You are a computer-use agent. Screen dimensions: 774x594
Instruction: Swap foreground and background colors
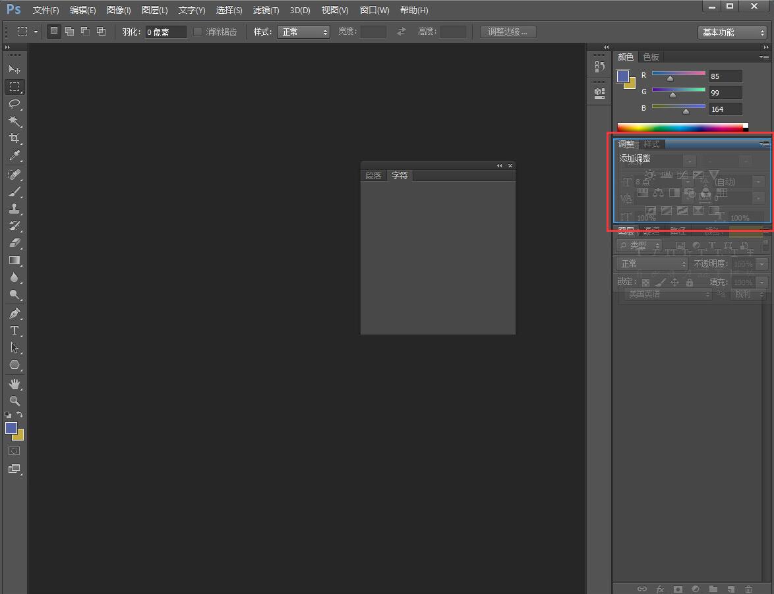tap(20, 414)
